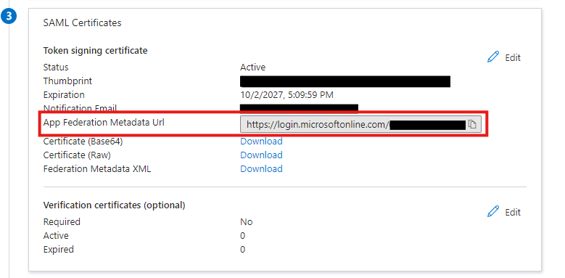Click the App Federation Metadata Url label

tap(104, 123)
